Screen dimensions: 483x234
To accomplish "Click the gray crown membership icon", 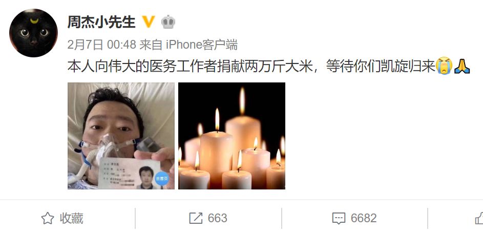I will click(168, 22).
